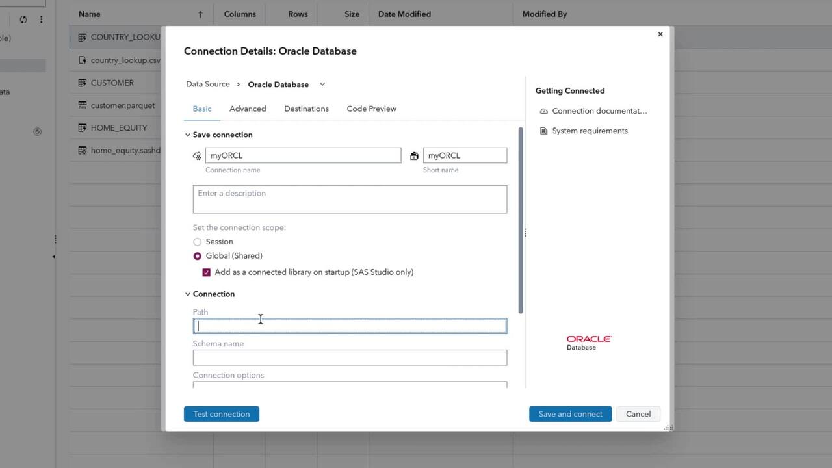Click the HOME_EQUITY table icon
The height and width of the screenshot is (468, 832).
[x=83, y=128]
